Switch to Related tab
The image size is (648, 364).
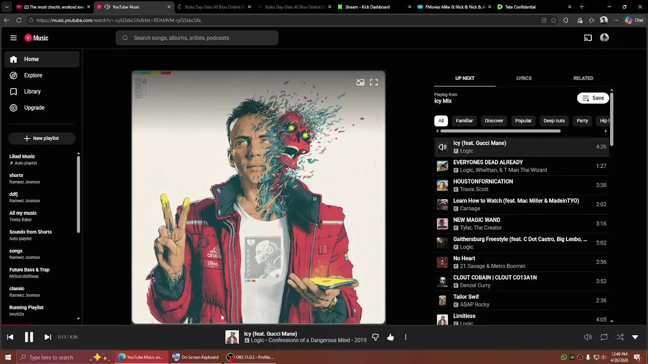(583, 78)
